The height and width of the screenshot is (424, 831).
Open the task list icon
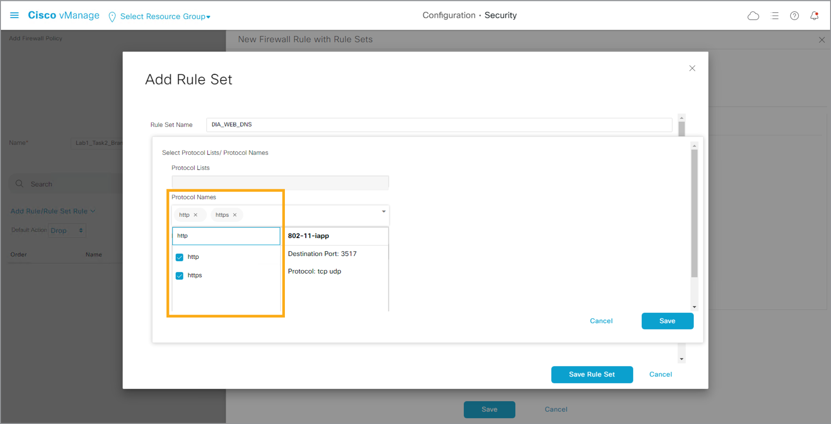775,16
